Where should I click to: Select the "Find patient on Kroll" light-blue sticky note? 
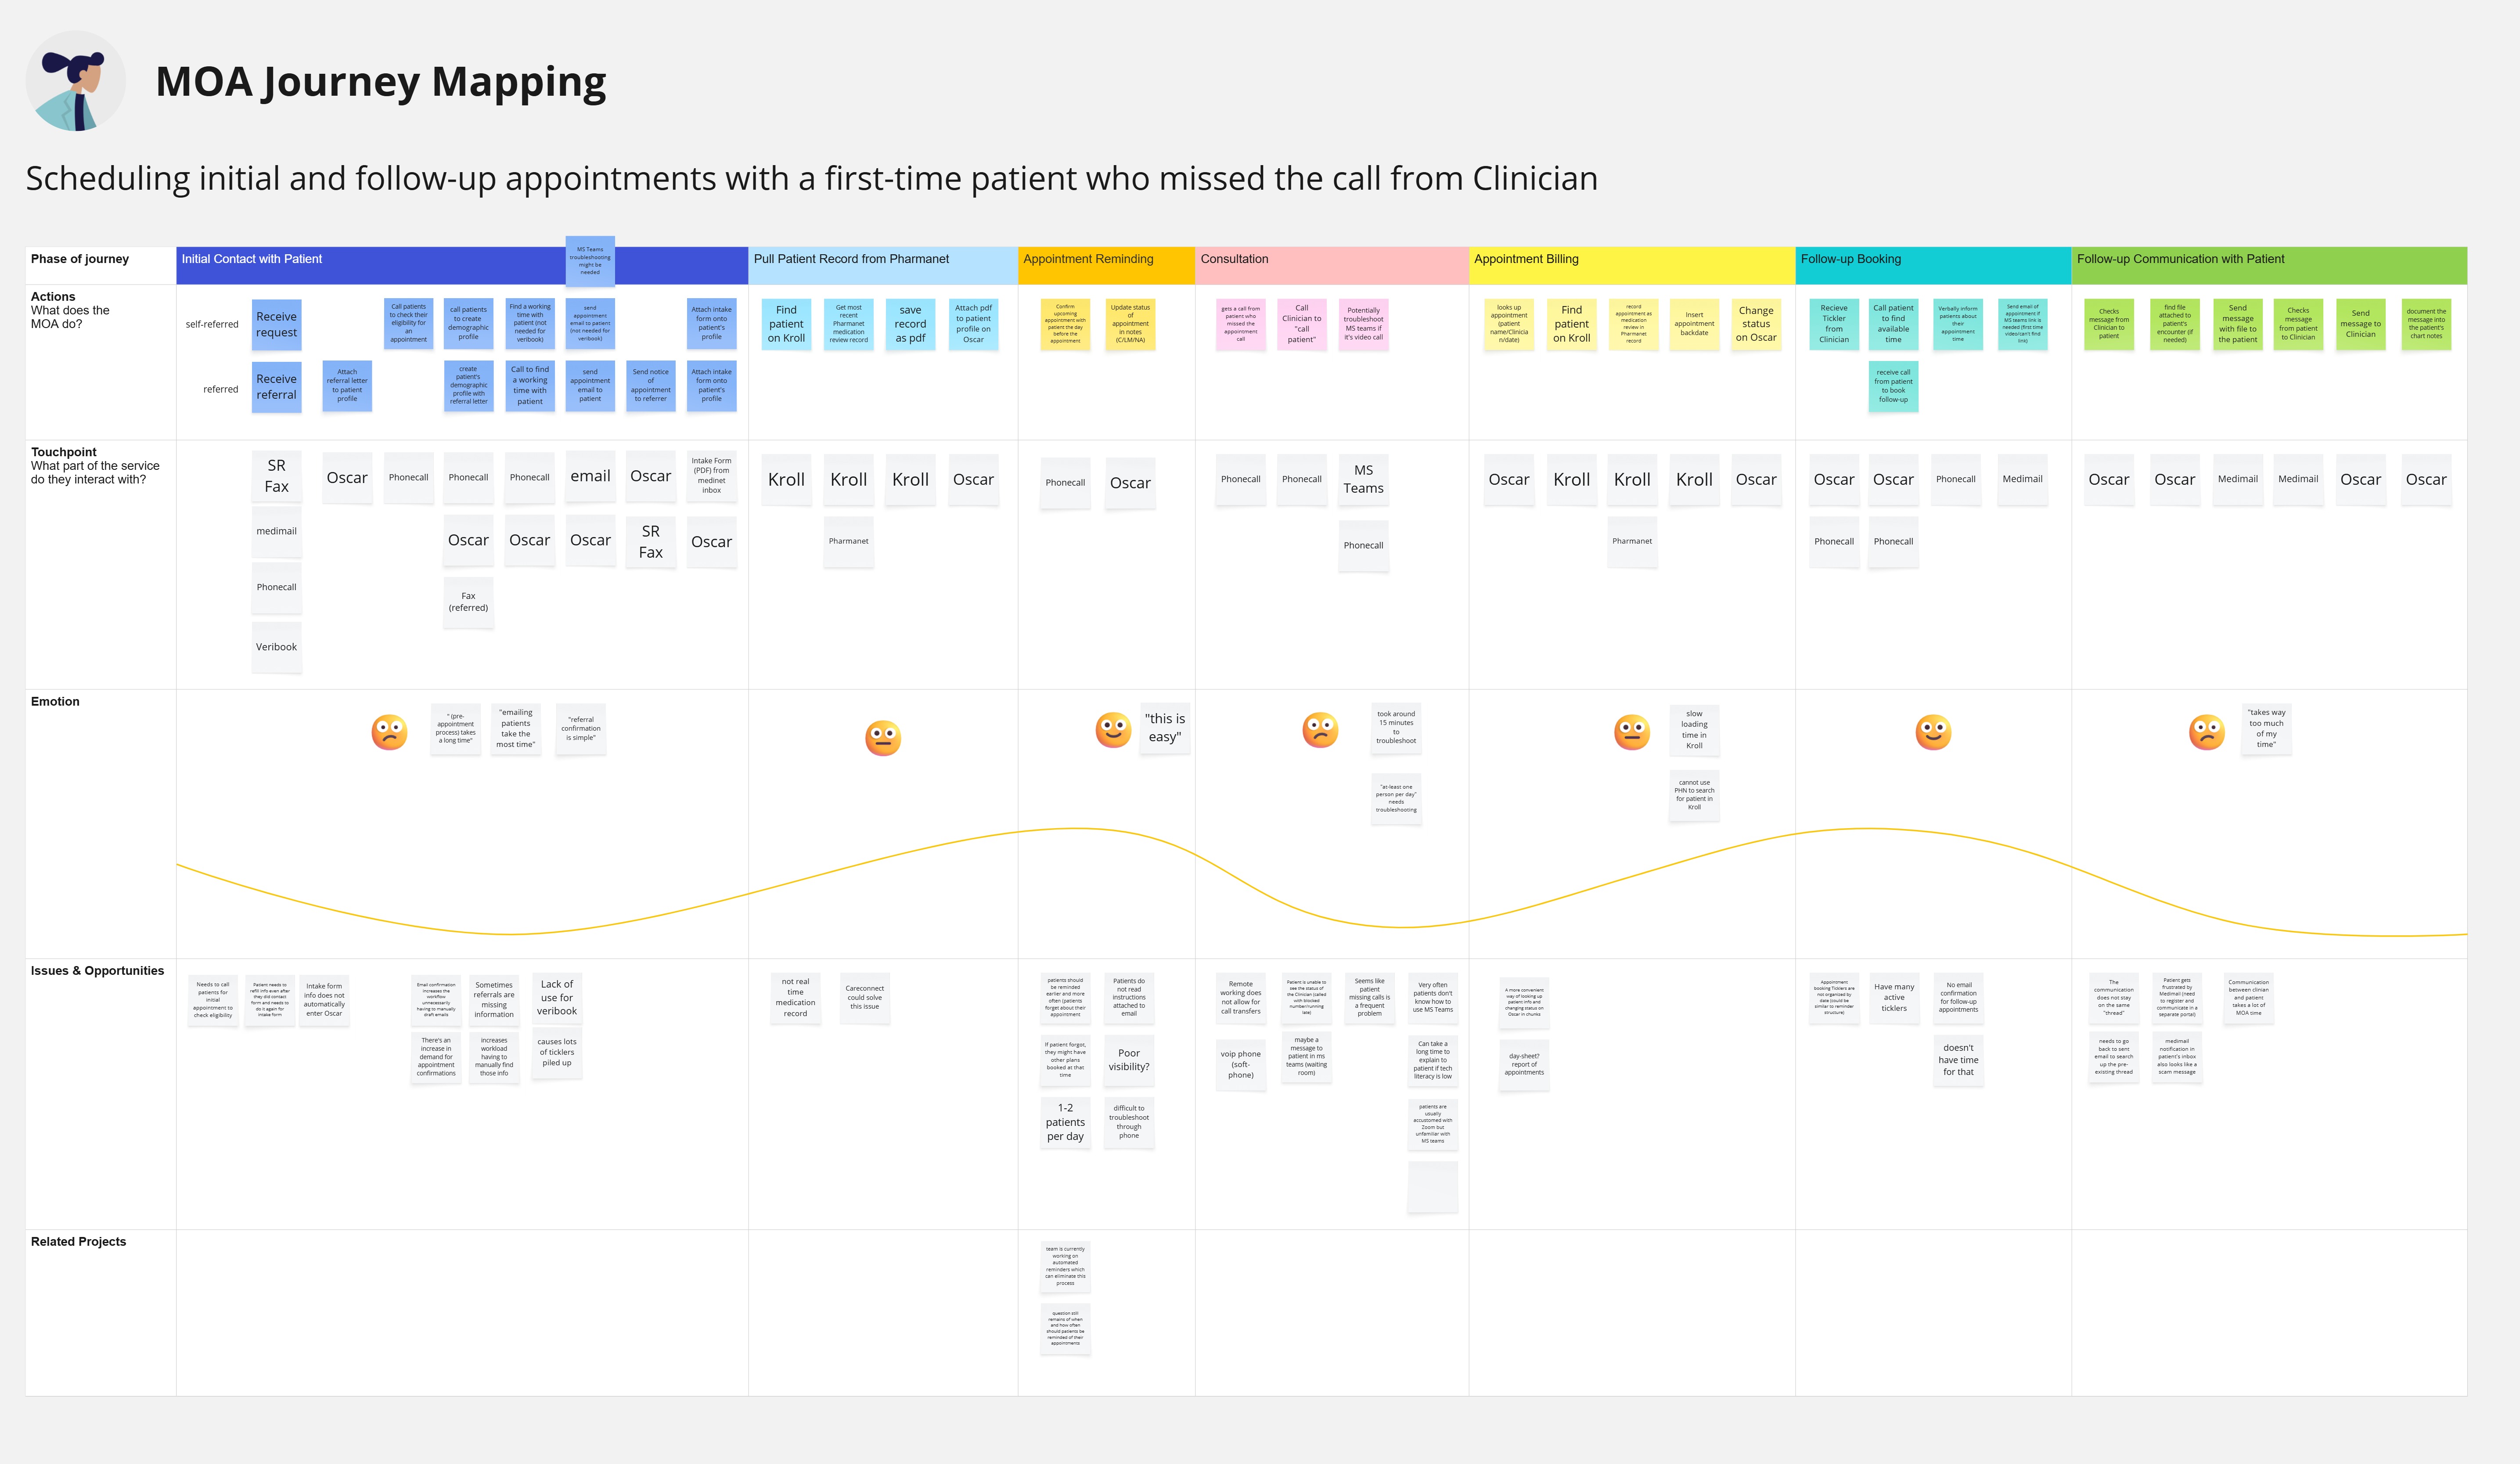pos(786,324)
